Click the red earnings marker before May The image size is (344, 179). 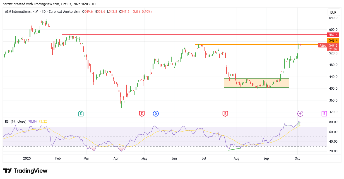(x=142, y=113)
